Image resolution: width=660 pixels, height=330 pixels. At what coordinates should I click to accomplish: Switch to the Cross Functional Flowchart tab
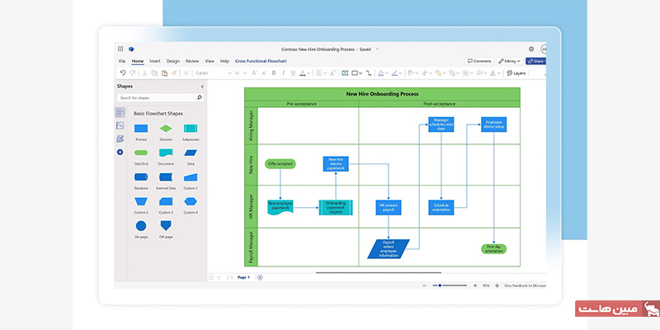tap(261, 61)
